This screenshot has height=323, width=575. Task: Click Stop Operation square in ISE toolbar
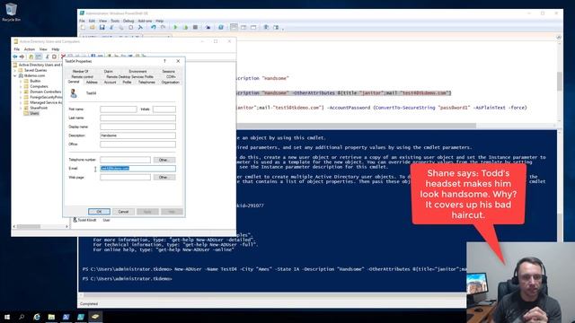195,28
